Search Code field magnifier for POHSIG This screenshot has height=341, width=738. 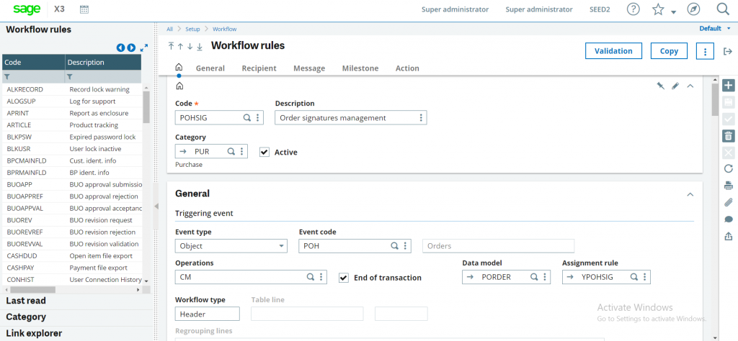[246, 118]
